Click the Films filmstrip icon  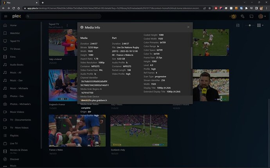click(x=5, y=57)
